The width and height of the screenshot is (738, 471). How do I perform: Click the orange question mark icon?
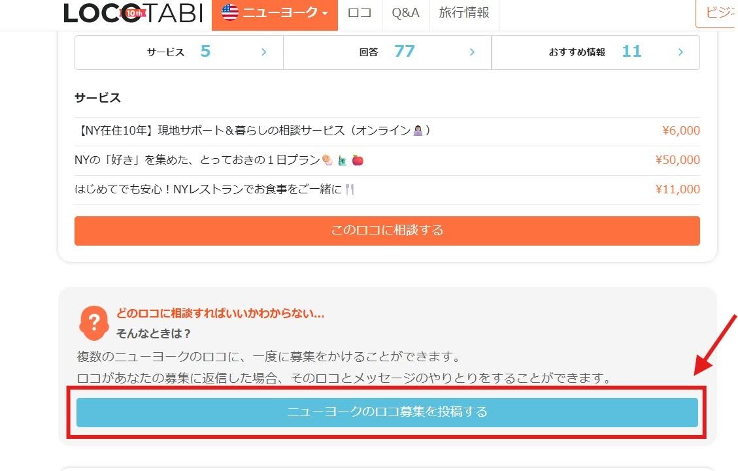(x=94, y=323)
